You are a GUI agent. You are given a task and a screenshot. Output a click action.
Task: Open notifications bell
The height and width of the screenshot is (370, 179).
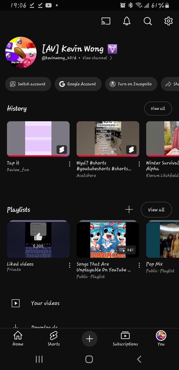127,21
